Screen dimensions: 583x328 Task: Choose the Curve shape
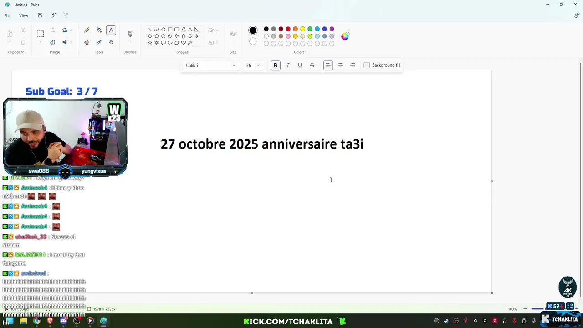pyautogui.click(x=156, y=30)
